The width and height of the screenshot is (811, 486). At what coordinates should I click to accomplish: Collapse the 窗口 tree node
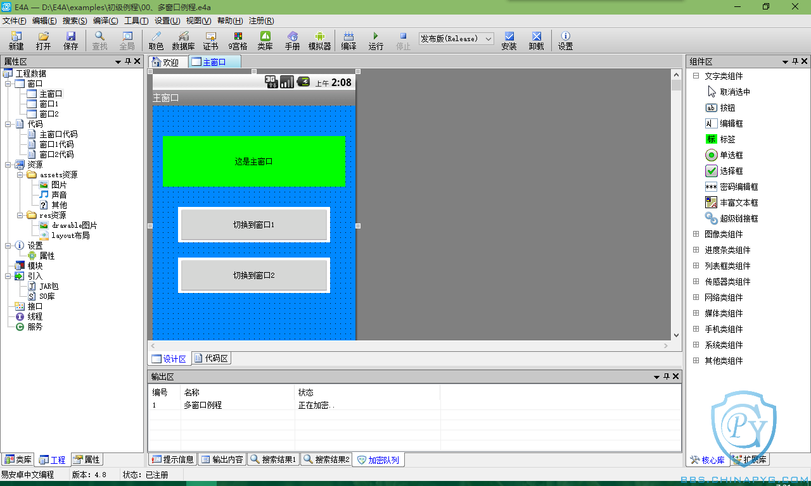pyautogui.click(x=8, y=84)
